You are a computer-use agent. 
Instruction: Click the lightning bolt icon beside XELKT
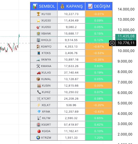(x=39, y=105)
